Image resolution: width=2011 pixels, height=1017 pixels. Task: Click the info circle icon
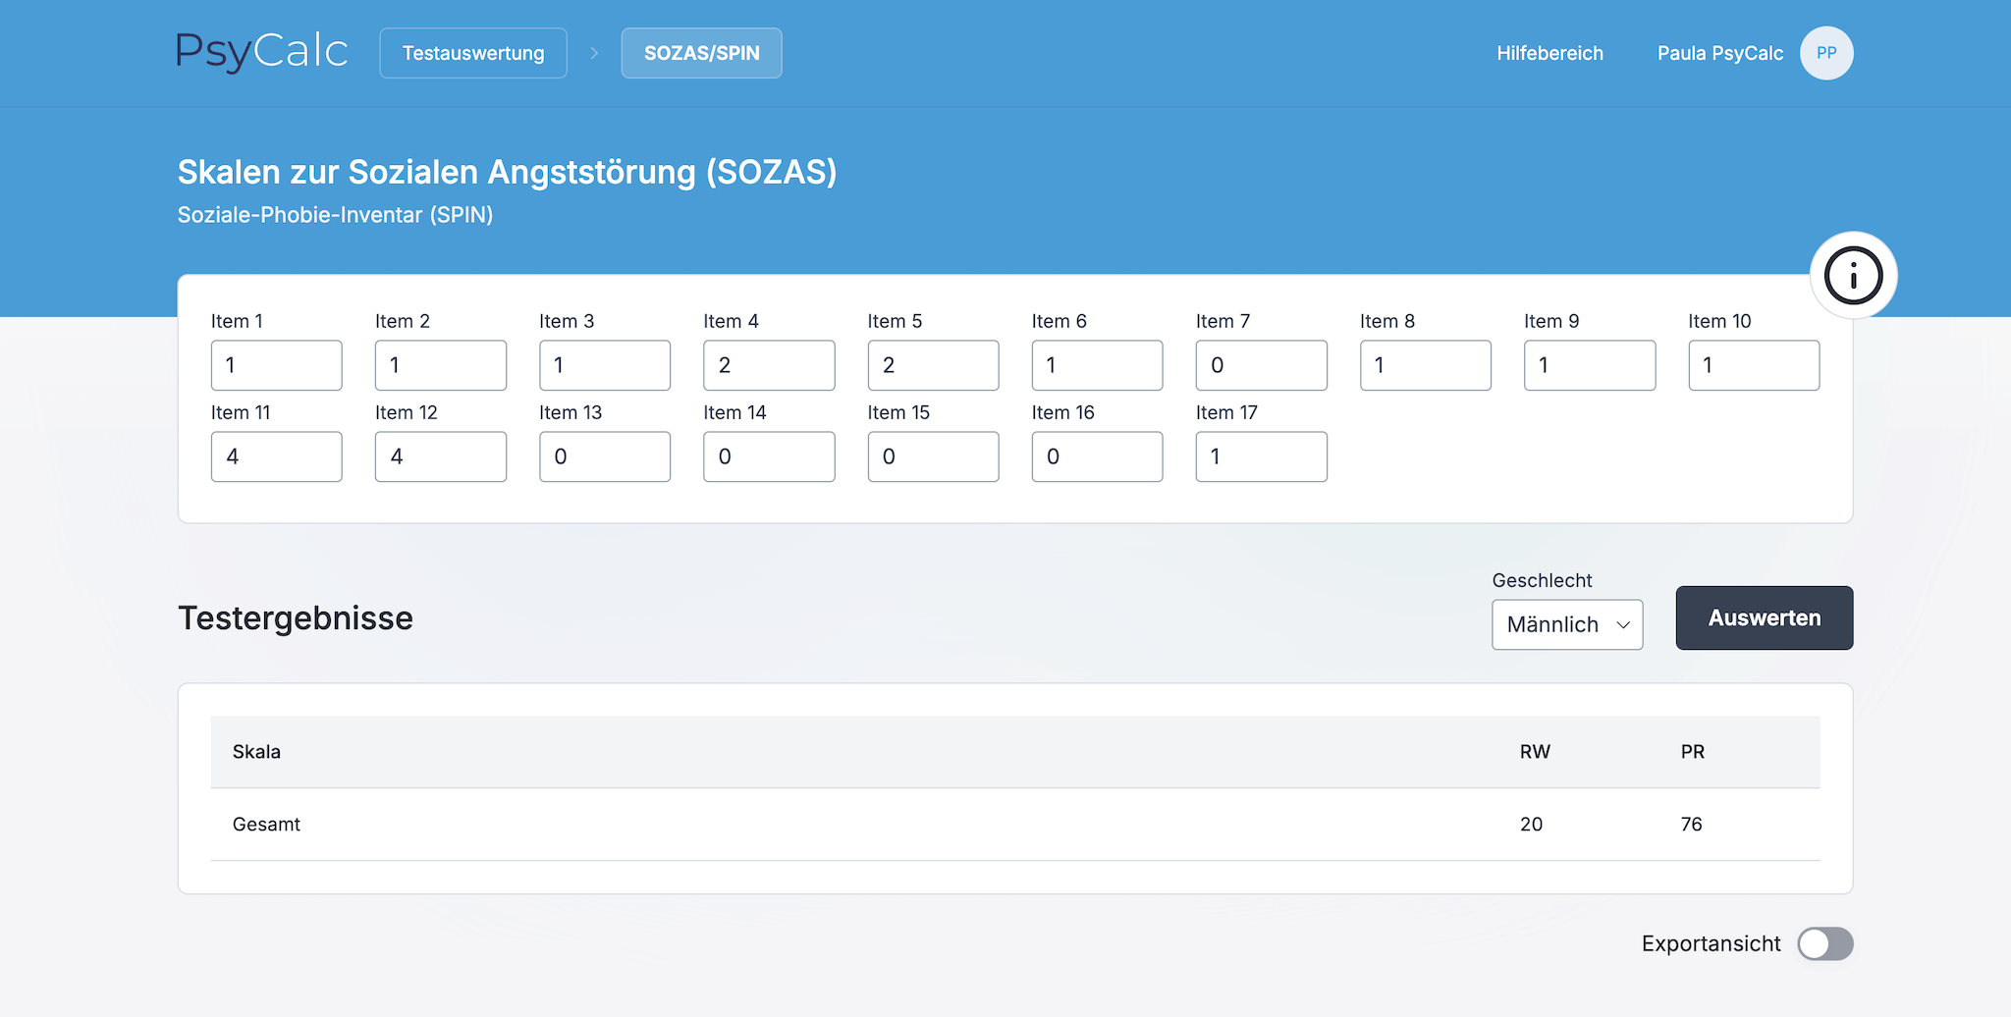click(1853, 275)
